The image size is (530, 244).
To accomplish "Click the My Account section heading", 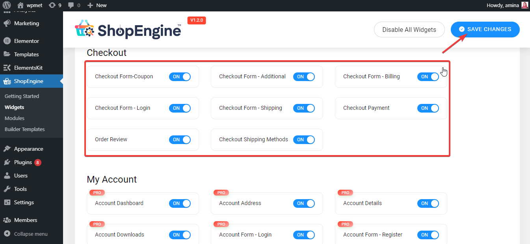I will coord(112,179).
